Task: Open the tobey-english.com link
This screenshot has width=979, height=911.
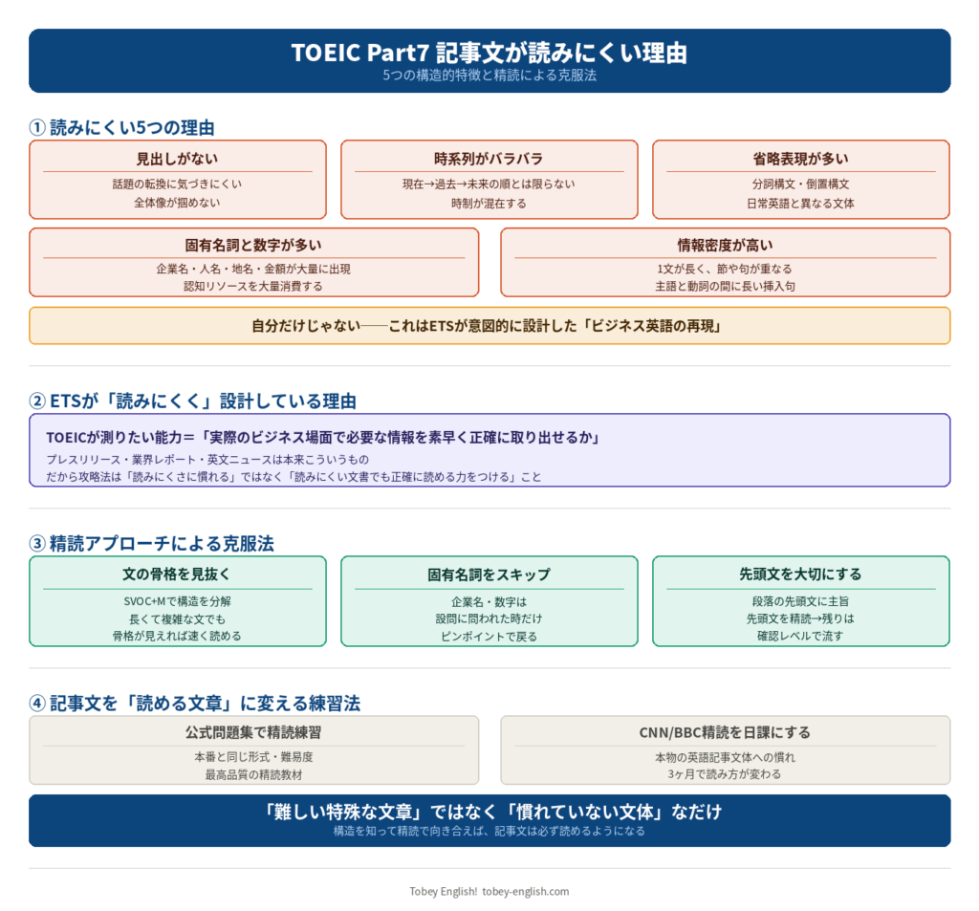Action: (x=526, y=892)
